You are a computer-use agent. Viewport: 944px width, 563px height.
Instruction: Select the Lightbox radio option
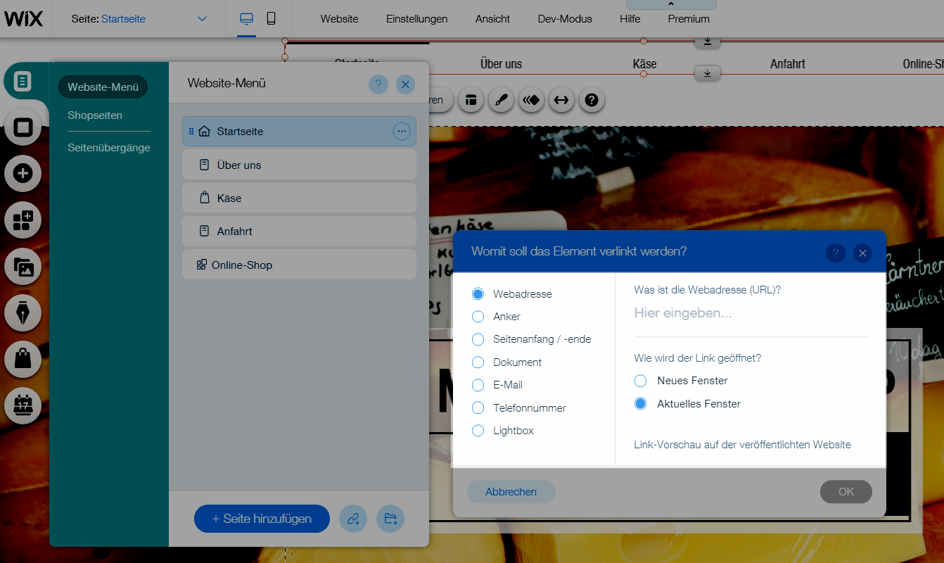tap(478, 431)
